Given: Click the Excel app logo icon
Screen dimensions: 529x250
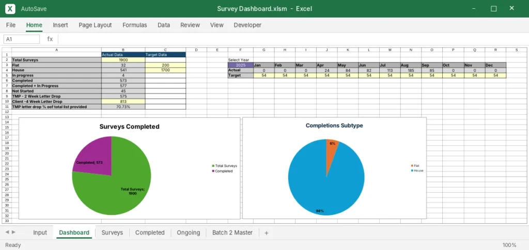Looking at the screenshot, I should 10,9.
